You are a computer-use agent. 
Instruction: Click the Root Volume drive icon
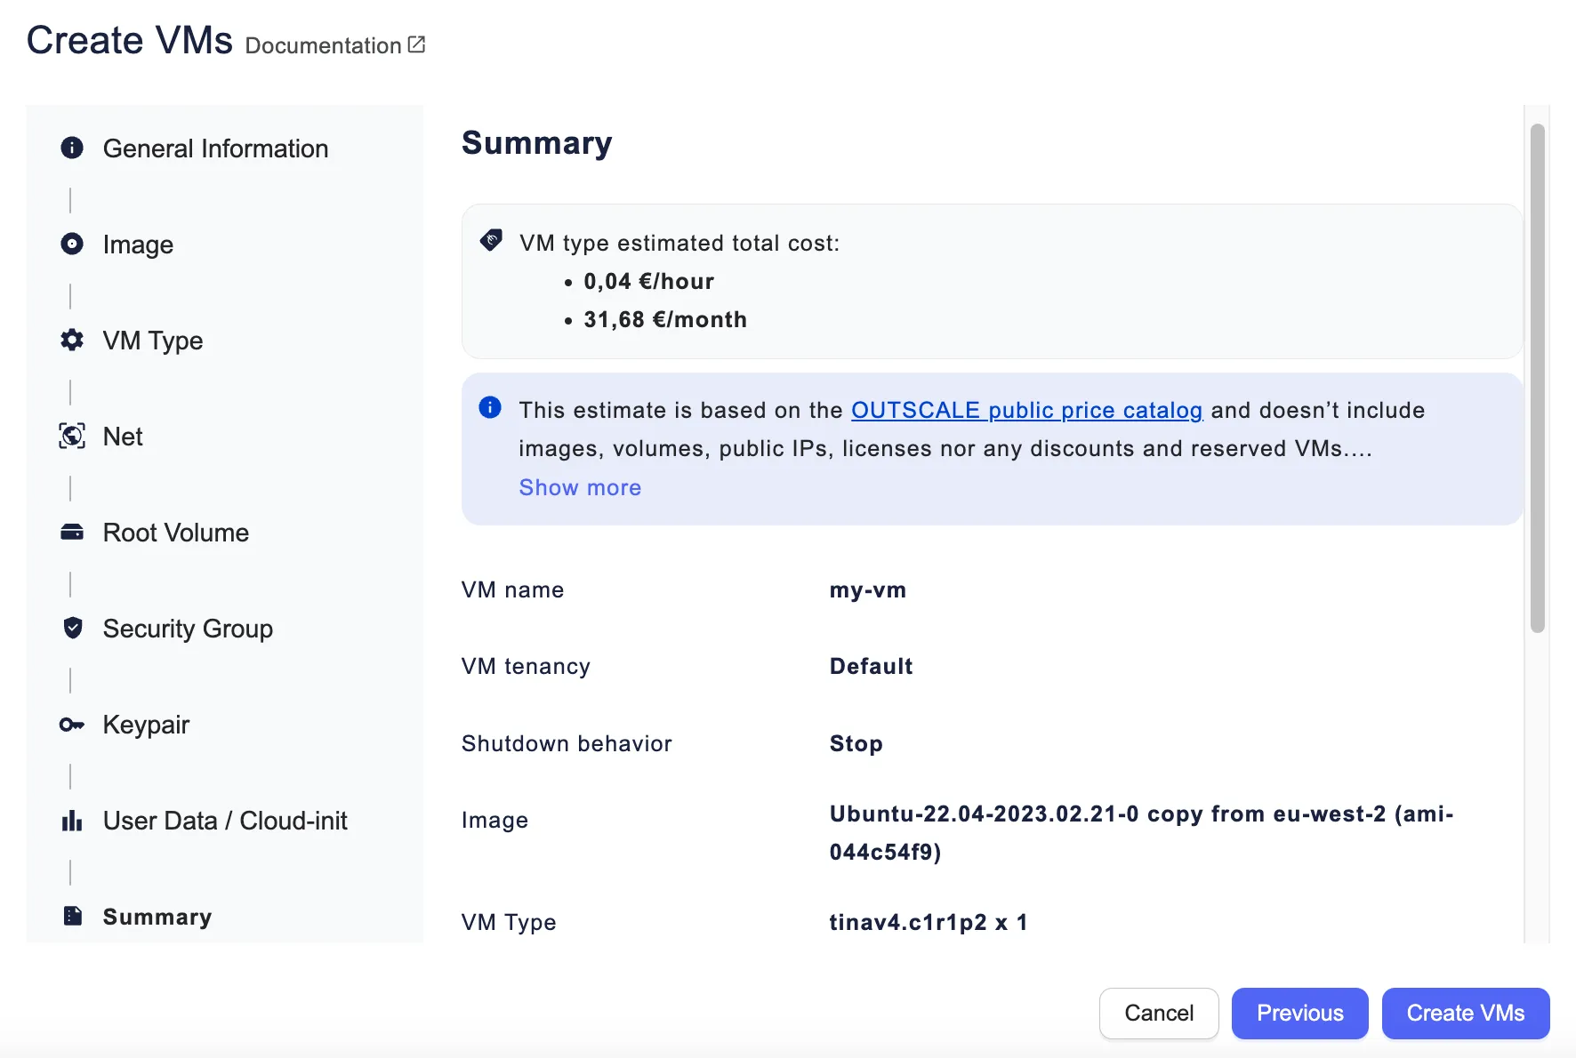pos(72,532)
